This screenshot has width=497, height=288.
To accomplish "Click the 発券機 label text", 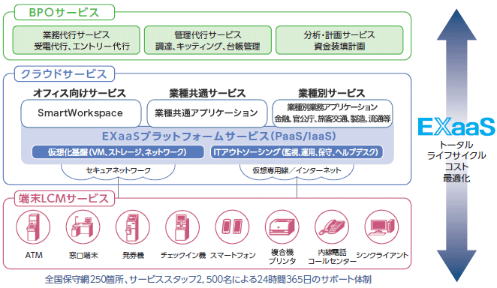I will (x=134, y=255).
